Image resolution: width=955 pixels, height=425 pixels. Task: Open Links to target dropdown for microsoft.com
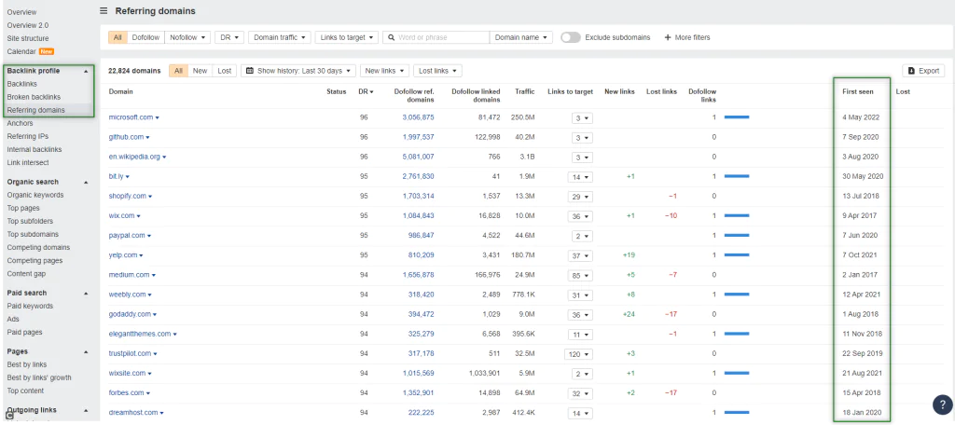(582, 117)
